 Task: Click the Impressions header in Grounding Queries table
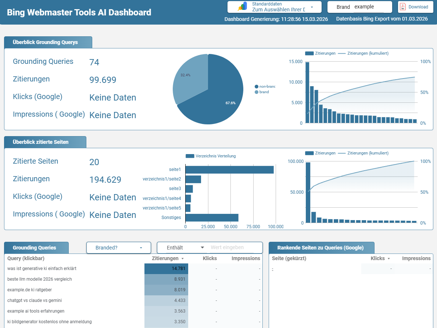coord(246,258)
